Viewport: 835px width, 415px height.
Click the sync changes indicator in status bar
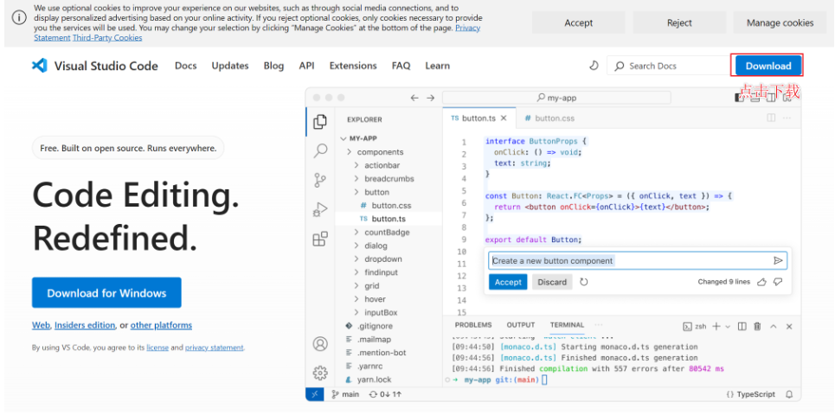[385, 394]
